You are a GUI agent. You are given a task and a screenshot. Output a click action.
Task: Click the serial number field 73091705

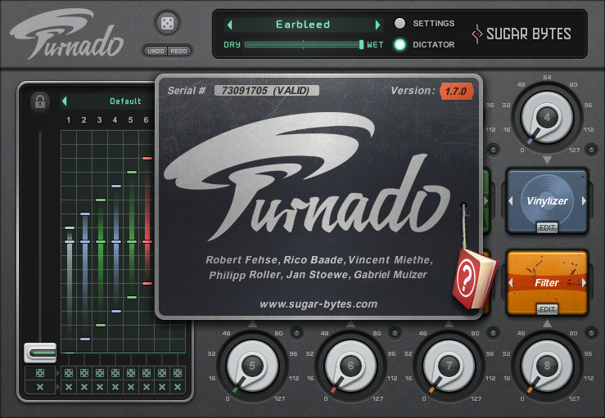267,91
